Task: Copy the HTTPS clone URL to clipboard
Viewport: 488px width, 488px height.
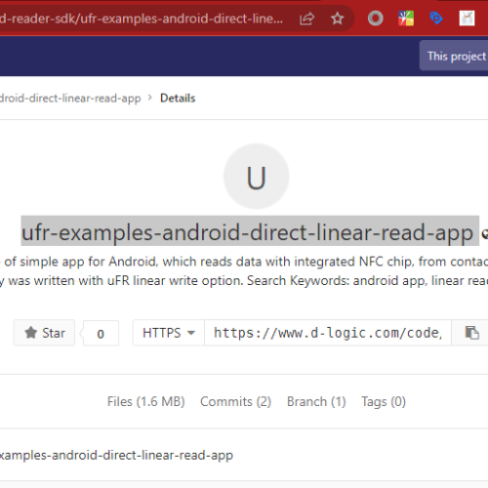Action: point(471,333)
